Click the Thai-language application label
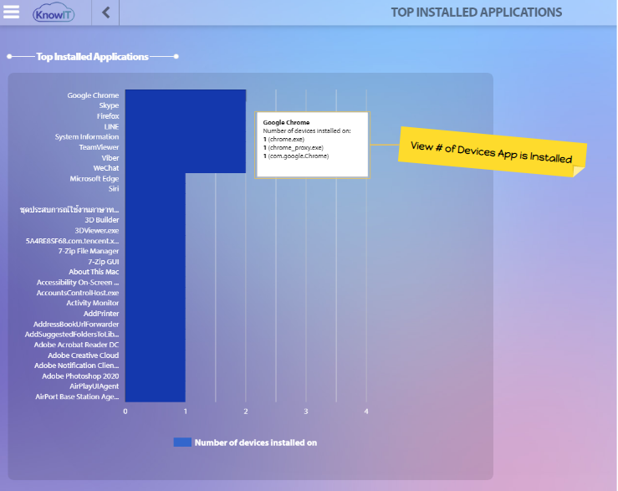Image resolution: width=618 pixels, height=491 pixels. (x=69, y=209)
